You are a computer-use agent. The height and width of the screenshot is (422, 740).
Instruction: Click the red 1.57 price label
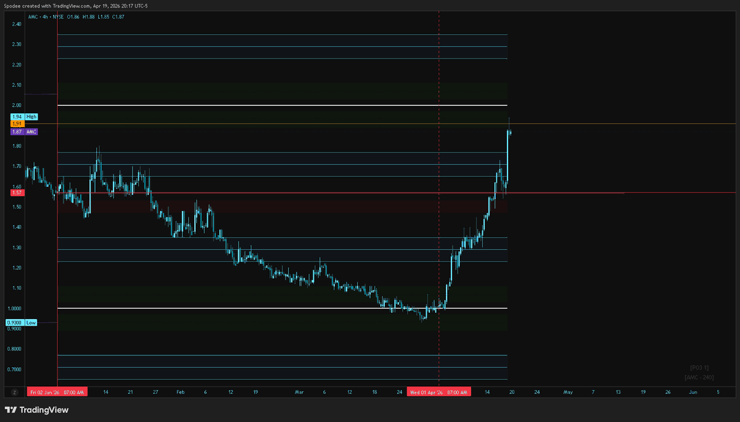tap(17, 193)
